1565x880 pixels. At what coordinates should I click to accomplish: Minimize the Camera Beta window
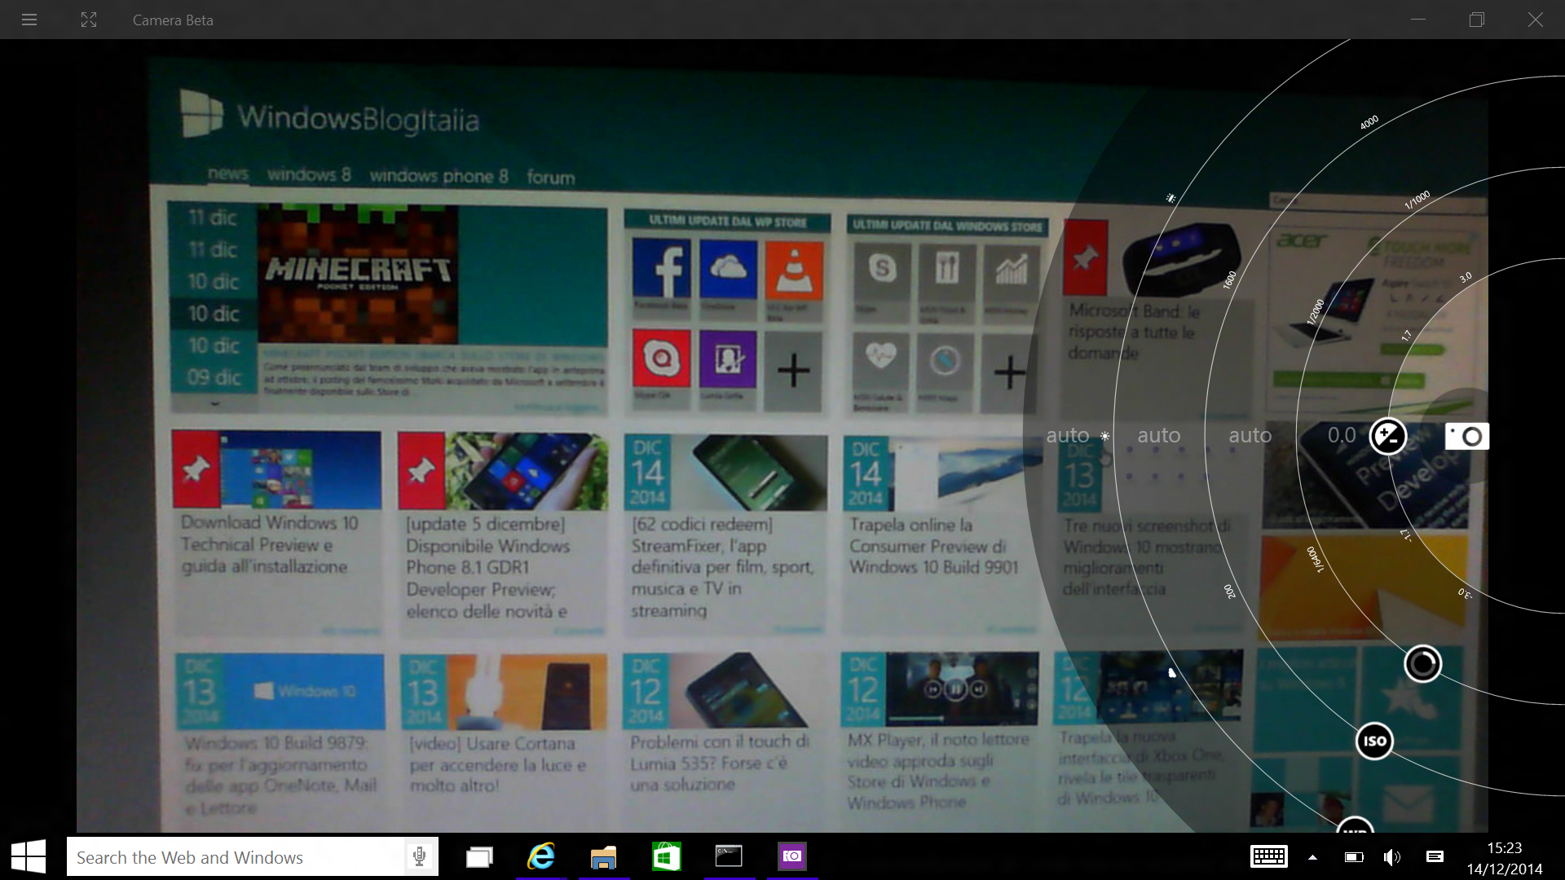1418,20
